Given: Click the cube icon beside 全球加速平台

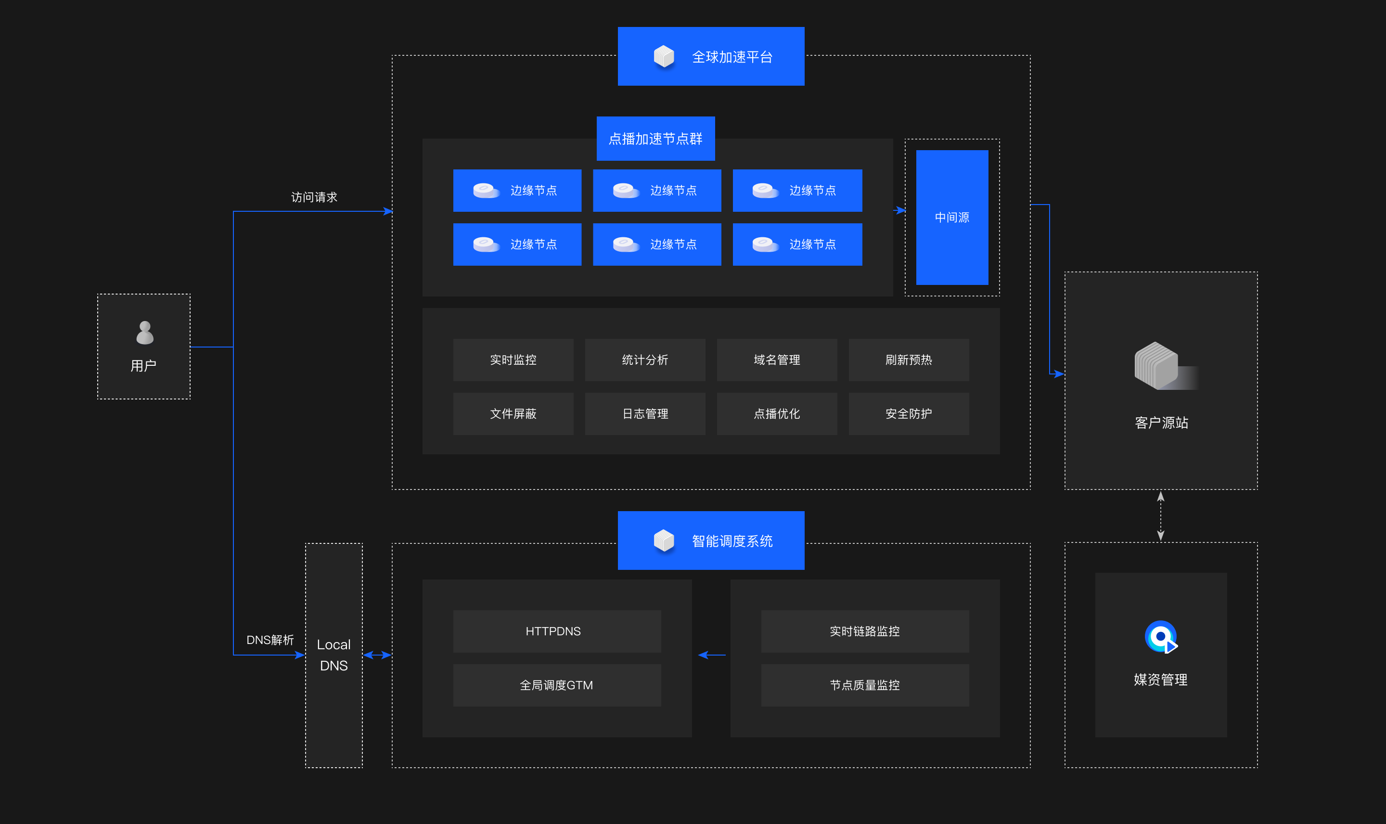Looking at the screenshot, I should 663,57.
